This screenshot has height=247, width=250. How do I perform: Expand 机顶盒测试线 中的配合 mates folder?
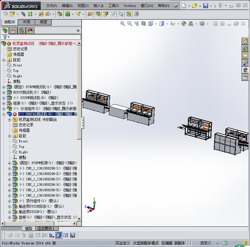point(10,120)
